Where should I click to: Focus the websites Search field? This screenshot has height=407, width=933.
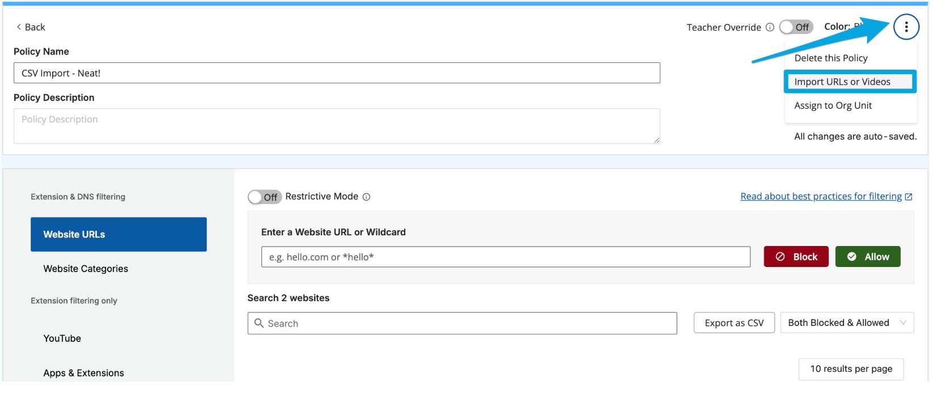462,323
